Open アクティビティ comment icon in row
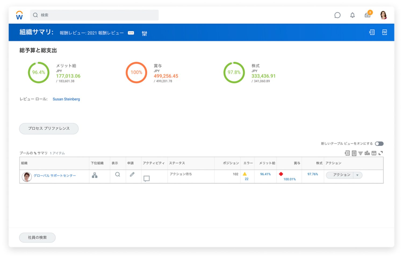The height and width of the screenshot is (258, 403). tap(146, 179)
